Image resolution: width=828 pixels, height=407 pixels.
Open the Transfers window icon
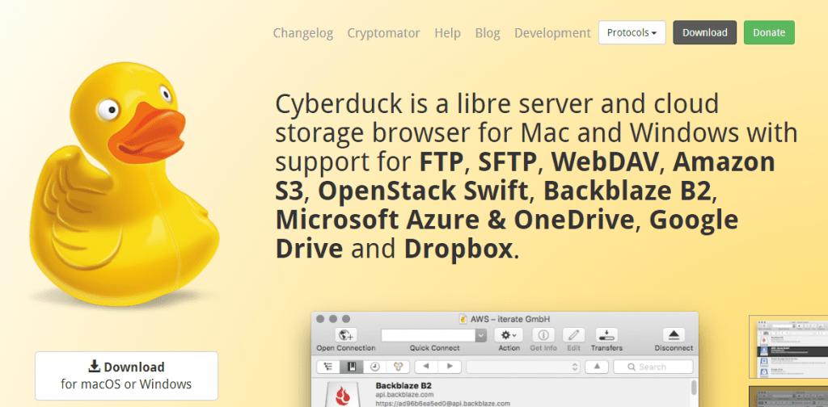click(606, 335)
